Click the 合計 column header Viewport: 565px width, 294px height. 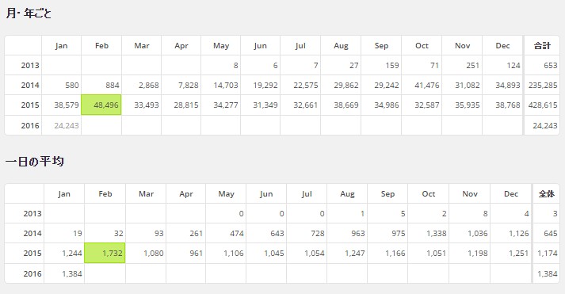tap(542, 45)
